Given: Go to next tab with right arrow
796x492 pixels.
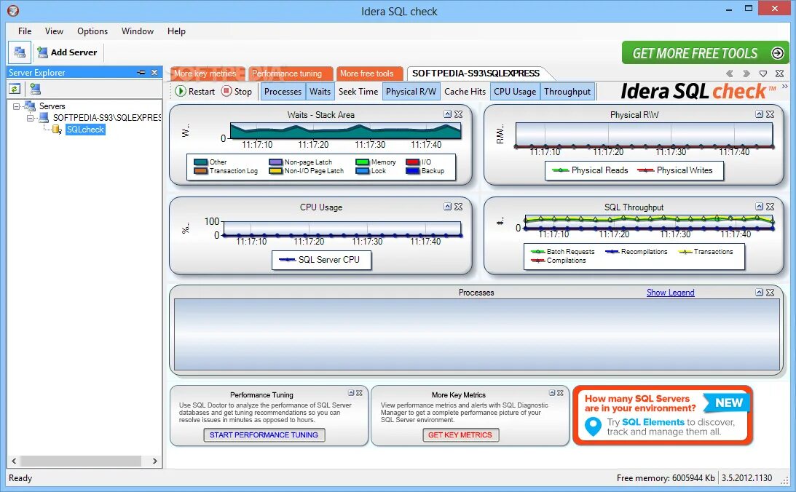Looking at the screenshot, I should coord(746,74).
